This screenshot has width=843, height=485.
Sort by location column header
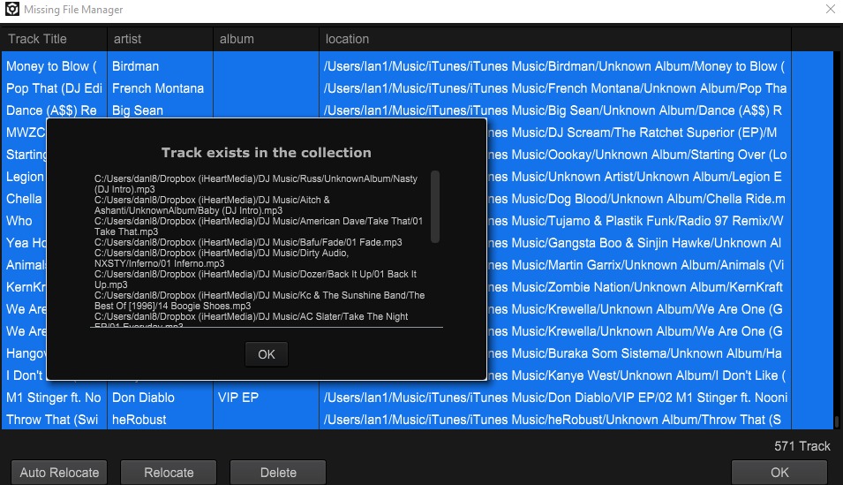click(555, 39)
